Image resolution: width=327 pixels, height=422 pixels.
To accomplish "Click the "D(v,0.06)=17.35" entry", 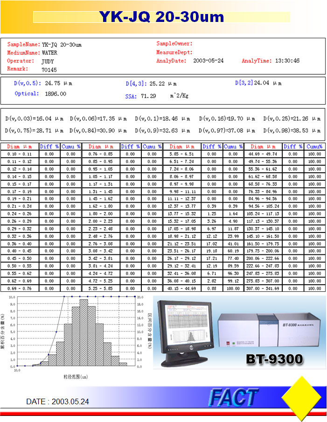I will (98, 119).
